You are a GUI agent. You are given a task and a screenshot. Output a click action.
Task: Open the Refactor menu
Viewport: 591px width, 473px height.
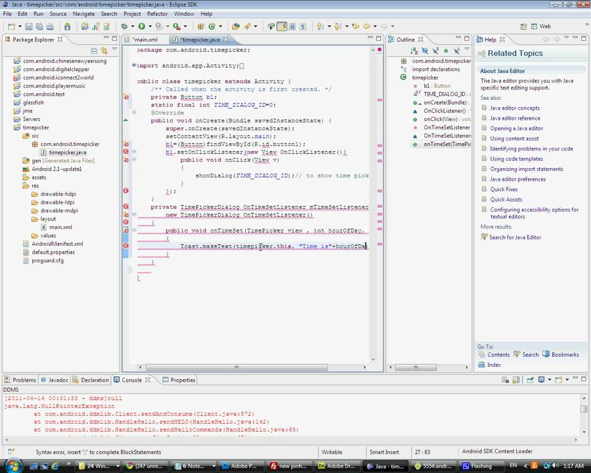tap(157, 13)
